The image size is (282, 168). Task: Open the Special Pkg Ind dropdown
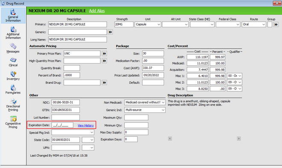(73, 133)
